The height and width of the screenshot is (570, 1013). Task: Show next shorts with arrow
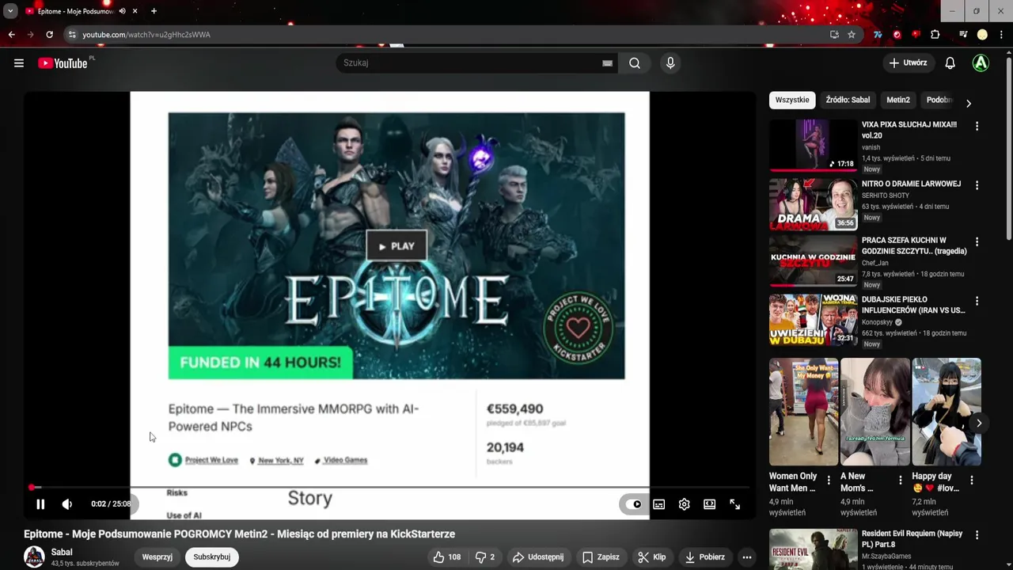[979, 423]
